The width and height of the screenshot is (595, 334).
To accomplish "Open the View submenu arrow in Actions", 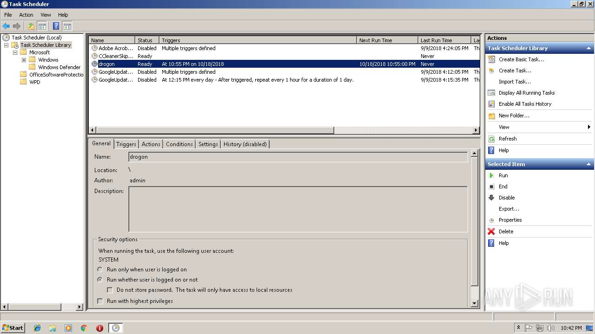I will [x=589, y=127].
